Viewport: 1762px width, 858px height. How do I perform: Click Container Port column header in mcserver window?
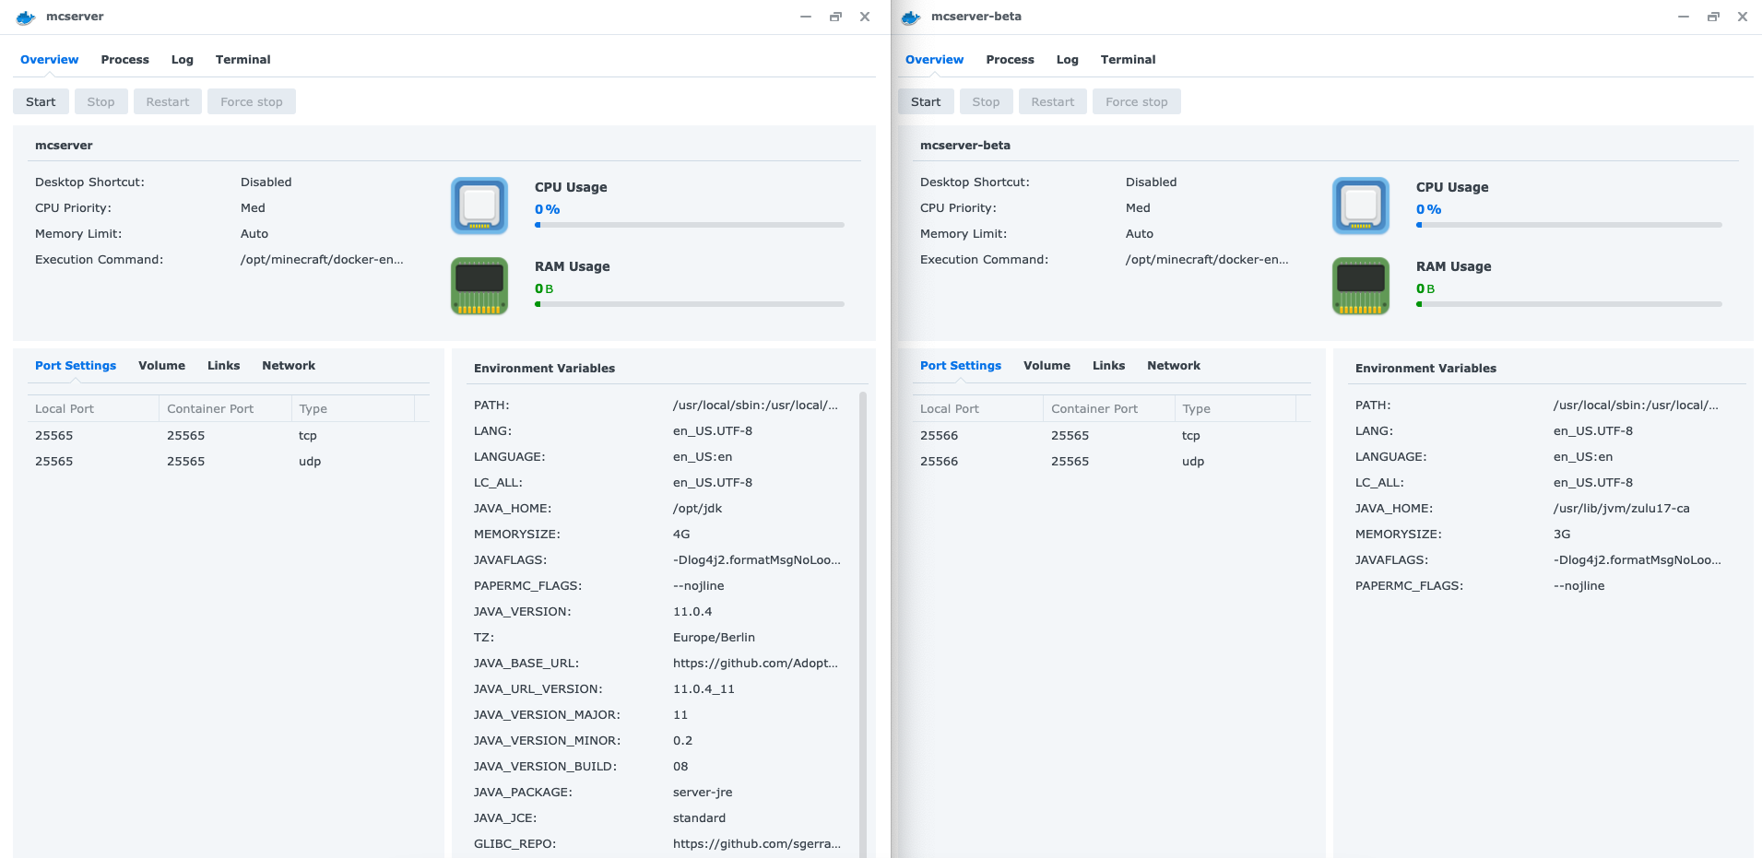[x=226, y=408]
